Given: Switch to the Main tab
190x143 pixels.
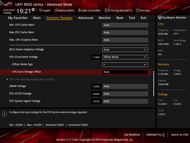Looking at the screenshot, I should (37, 18).
